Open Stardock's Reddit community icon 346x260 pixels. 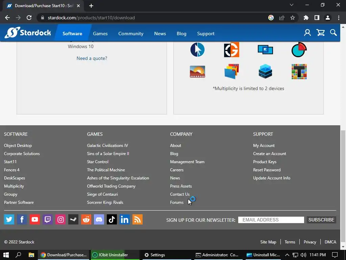coord(86,219)
